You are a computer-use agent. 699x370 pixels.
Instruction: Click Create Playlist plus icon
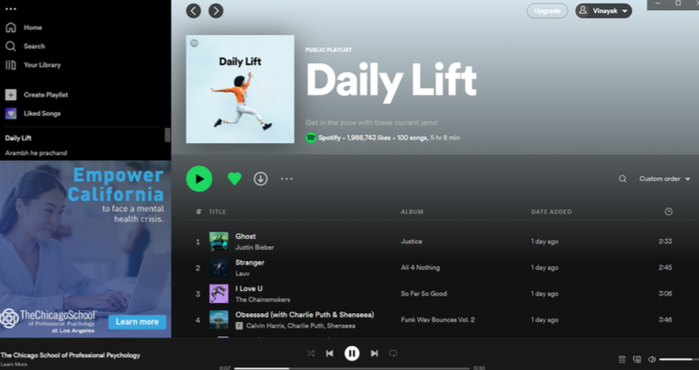pos(11,95)
